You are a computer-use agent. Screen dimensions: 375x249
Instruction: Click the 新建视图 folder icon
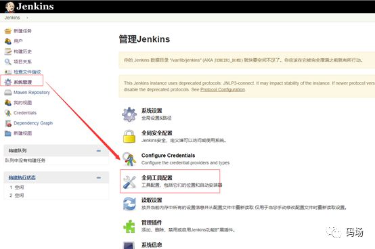8,133
